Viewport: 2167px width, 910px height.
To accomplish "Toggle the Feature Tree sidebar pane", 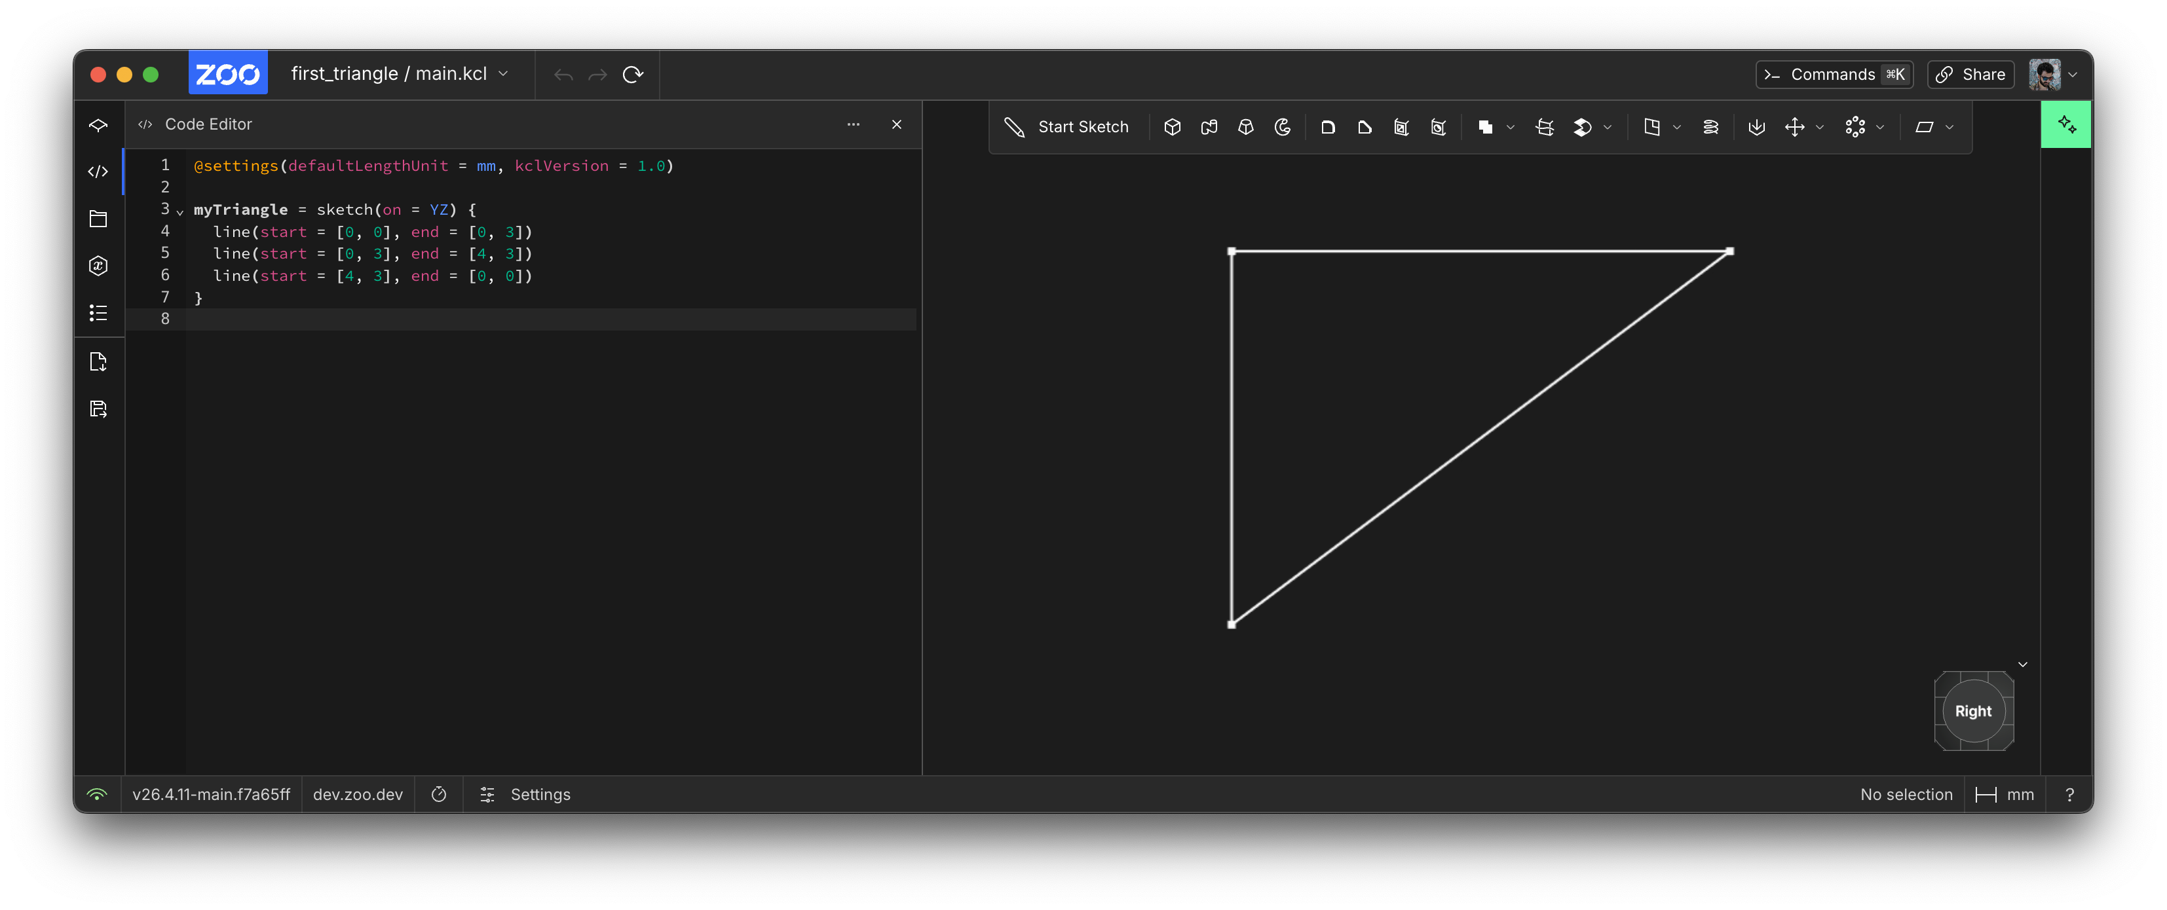I will (x=98, y=125).
